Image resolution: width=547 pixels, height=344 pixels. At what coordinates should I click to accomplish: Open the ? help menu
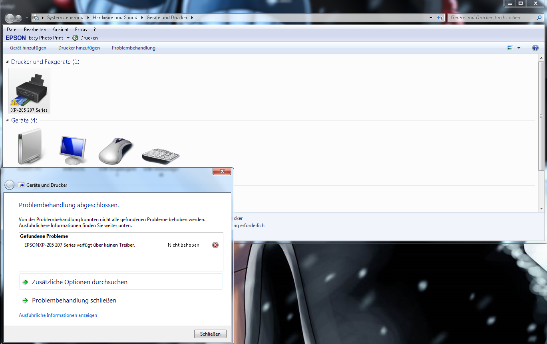click(x=95, y=30)
